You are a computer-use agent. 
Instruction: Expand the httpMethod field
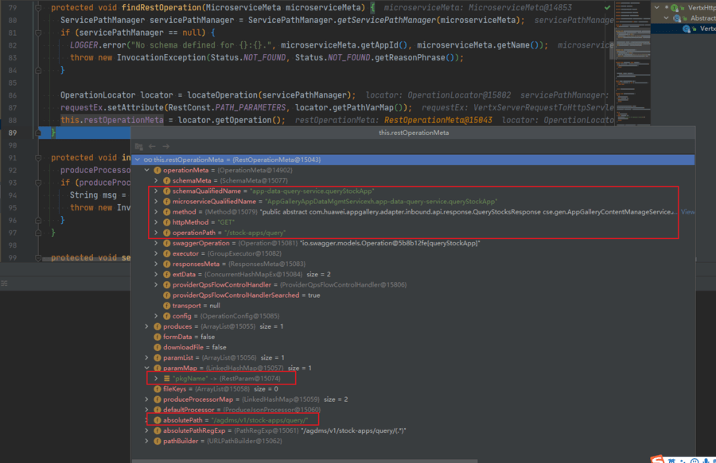coord(156,222)
